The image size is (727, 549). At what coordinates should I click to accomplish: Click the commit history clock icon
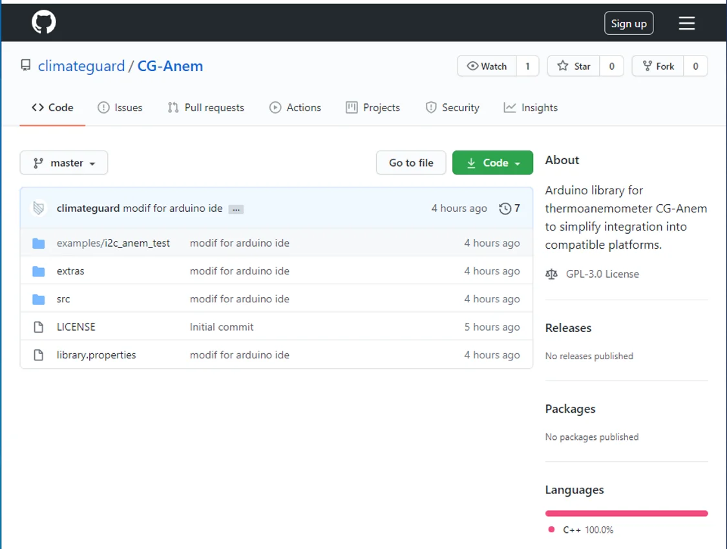[x=505, y=209]
